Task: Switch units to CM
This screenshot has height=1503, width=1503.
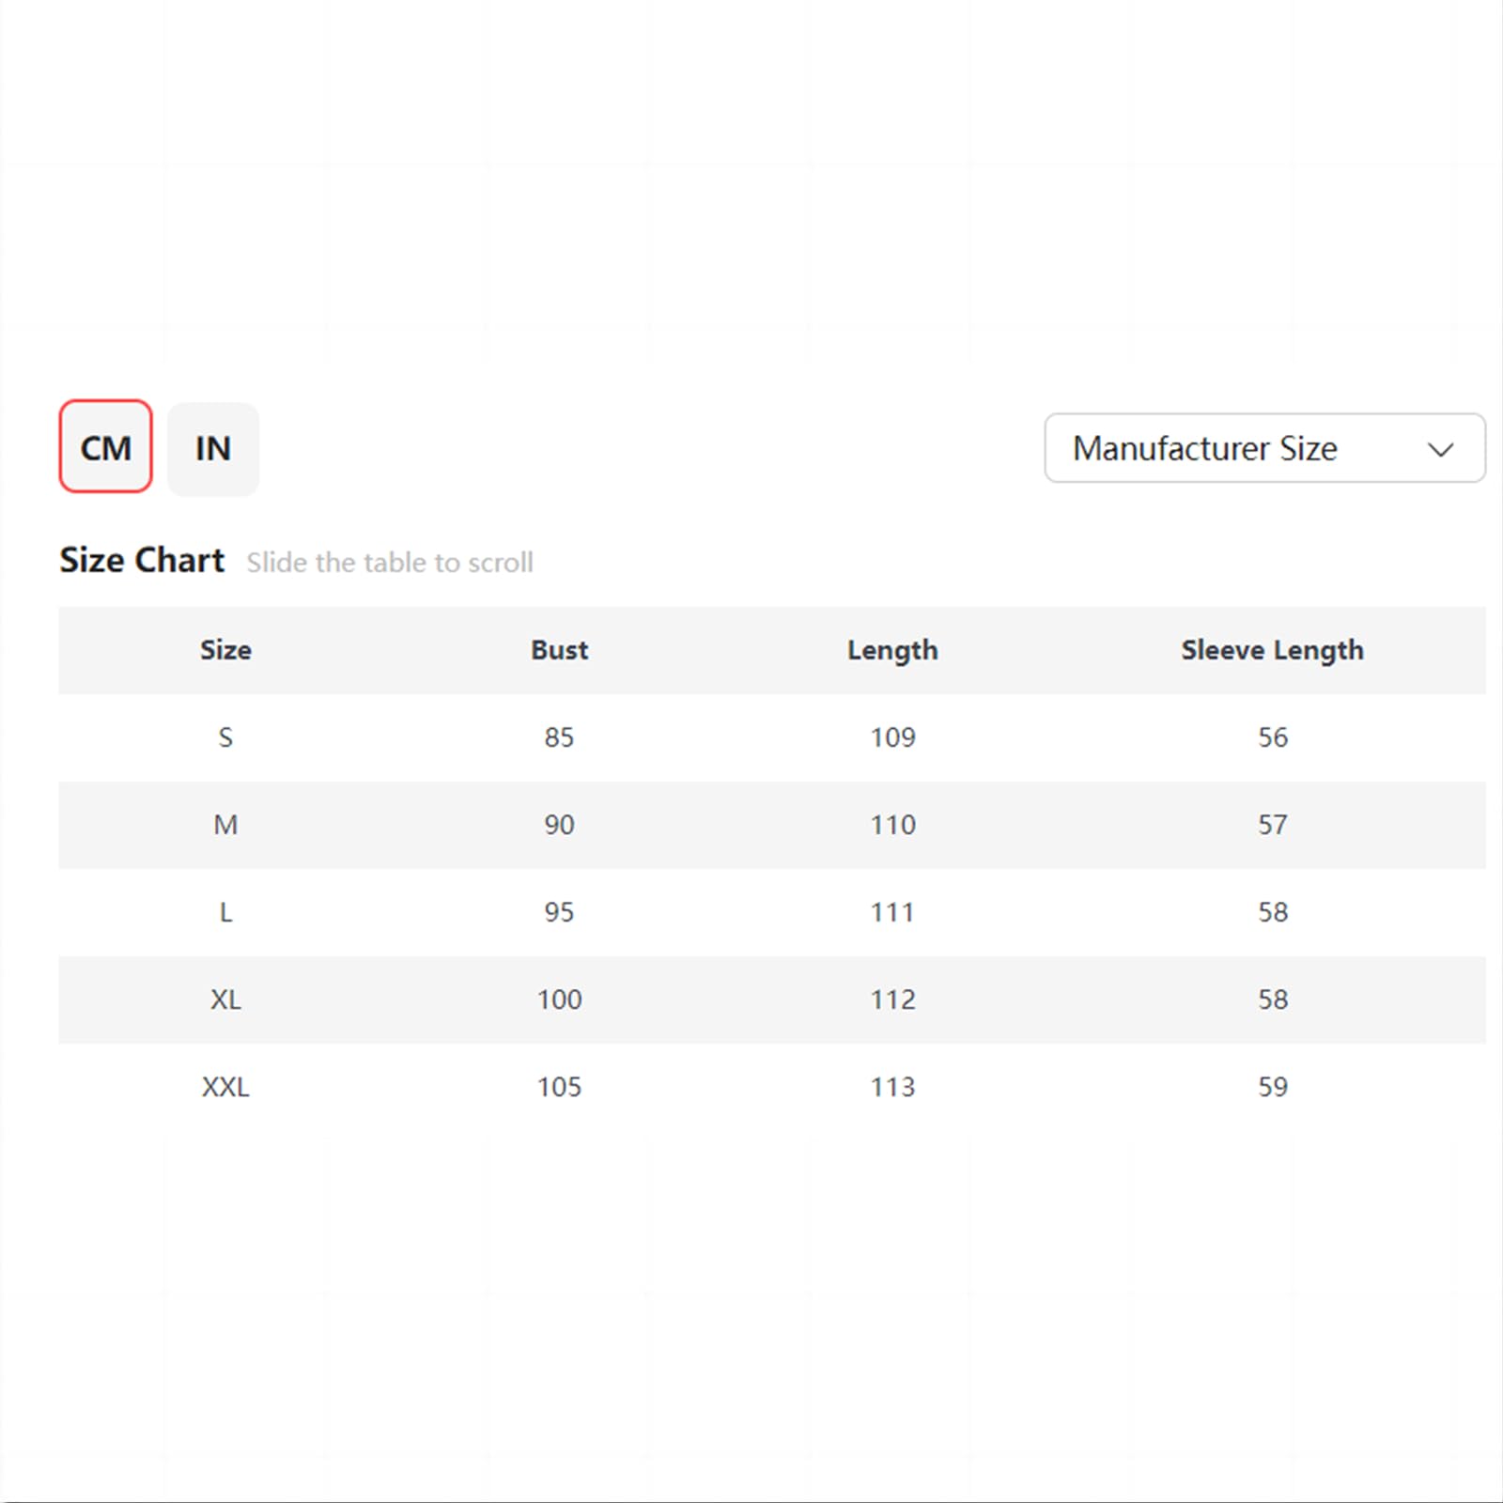Action: 105,447
